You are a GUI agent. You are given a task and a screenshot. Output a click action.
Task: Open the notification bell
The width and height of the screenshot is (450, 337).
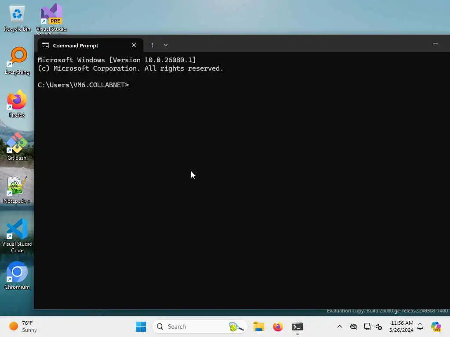pyautogui.click(x=420, y=326)
